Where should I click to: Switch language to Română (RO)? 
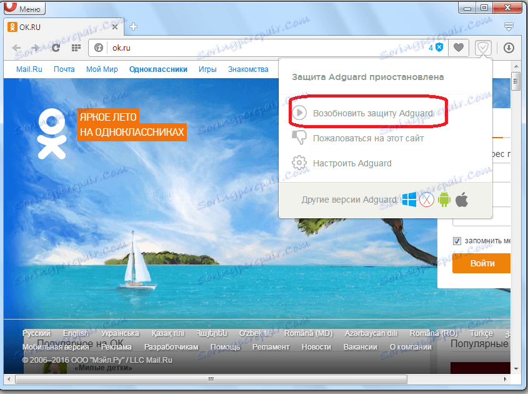[434, 333]
